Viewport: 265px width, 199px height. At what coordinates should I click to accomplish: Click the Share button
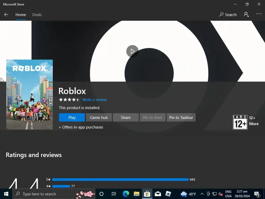pyautogui.click(x=126, y=117)
